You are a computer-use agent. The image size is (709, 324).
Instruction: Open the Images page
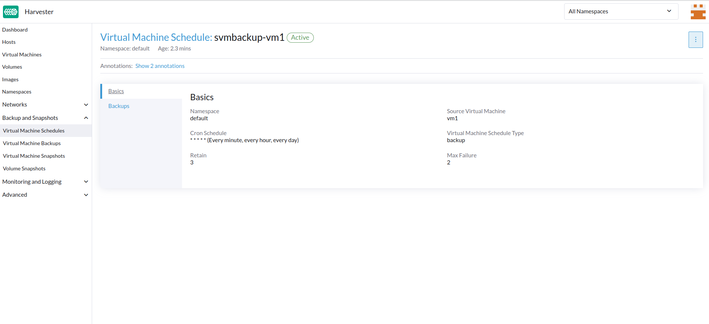click(x=10, y=79)
